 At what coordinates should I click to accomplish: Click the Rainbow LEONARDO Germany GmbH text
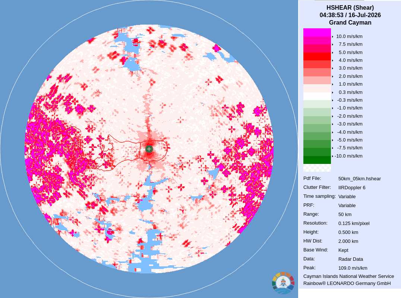click(x=347, y=283)
